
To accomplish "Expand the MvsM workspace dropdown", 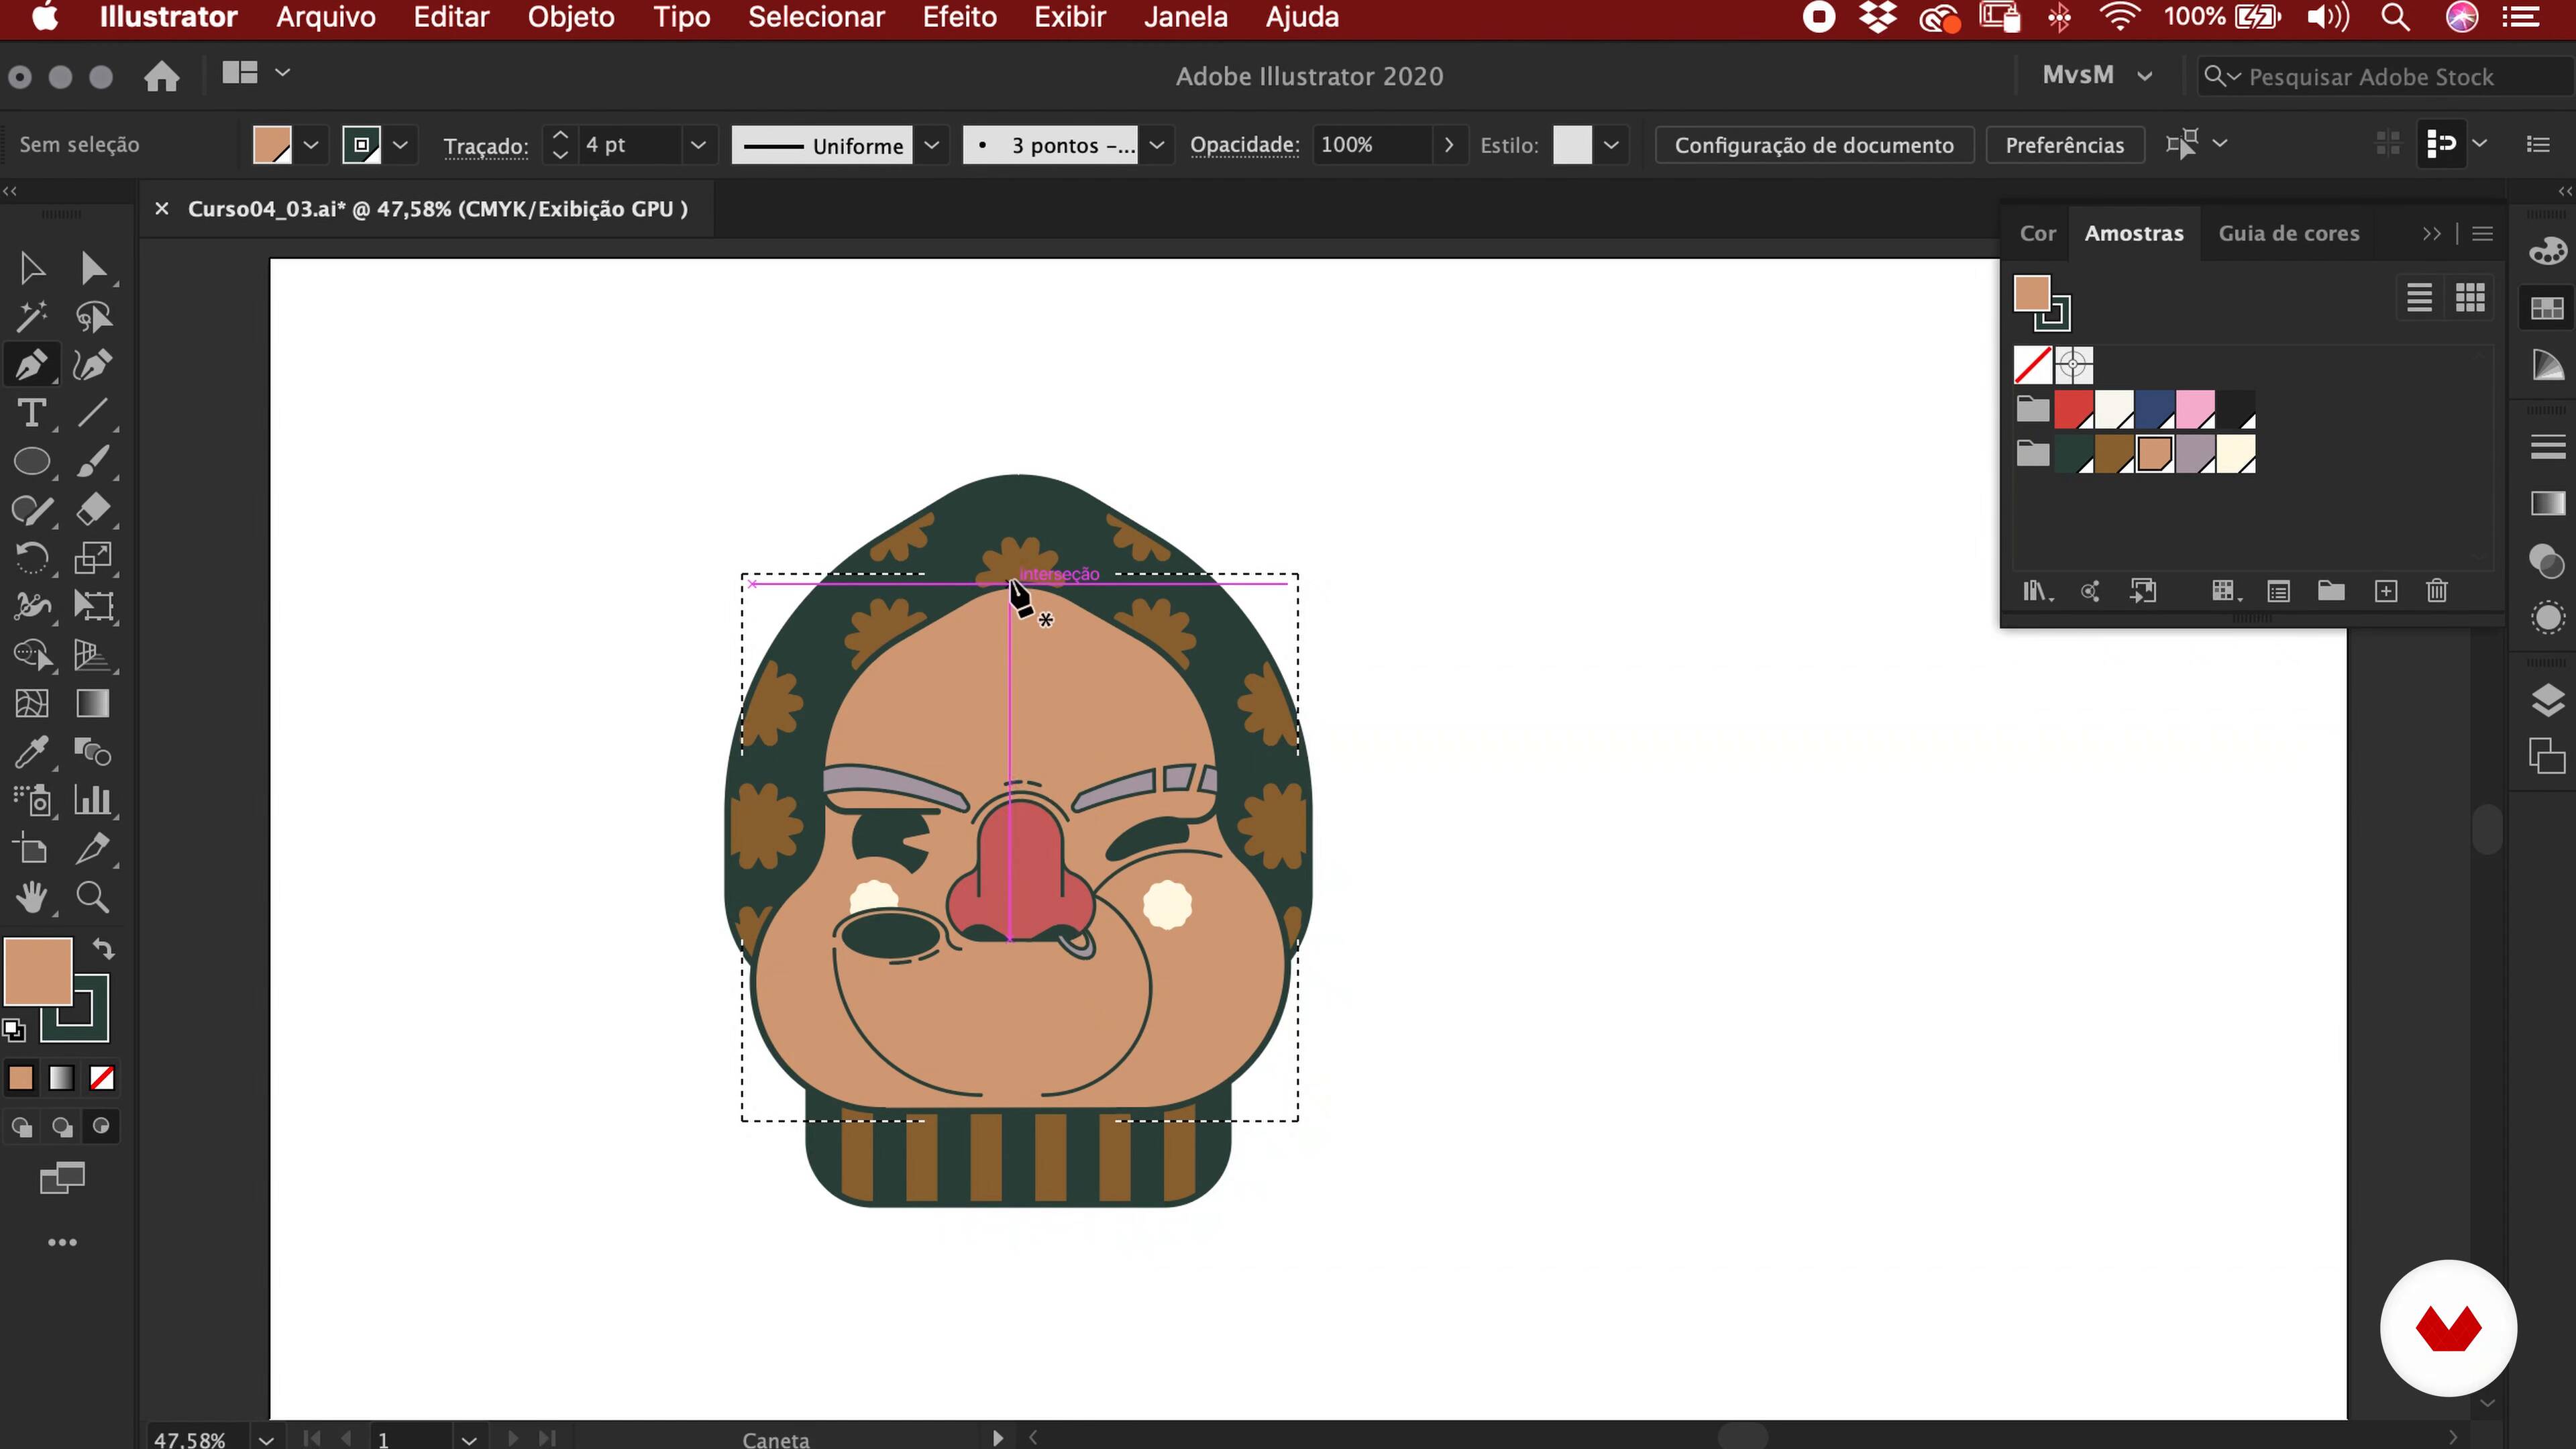I will tap(2144, 76).
